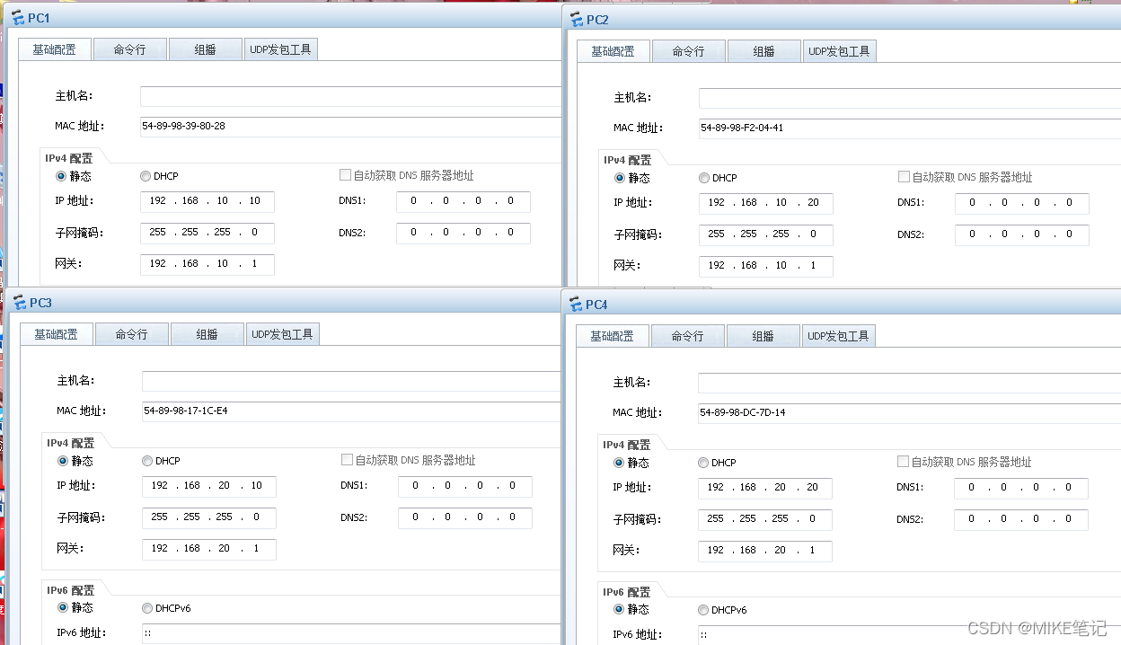Select IPv4 静态 radio in PC4

[x=619, y=463]
